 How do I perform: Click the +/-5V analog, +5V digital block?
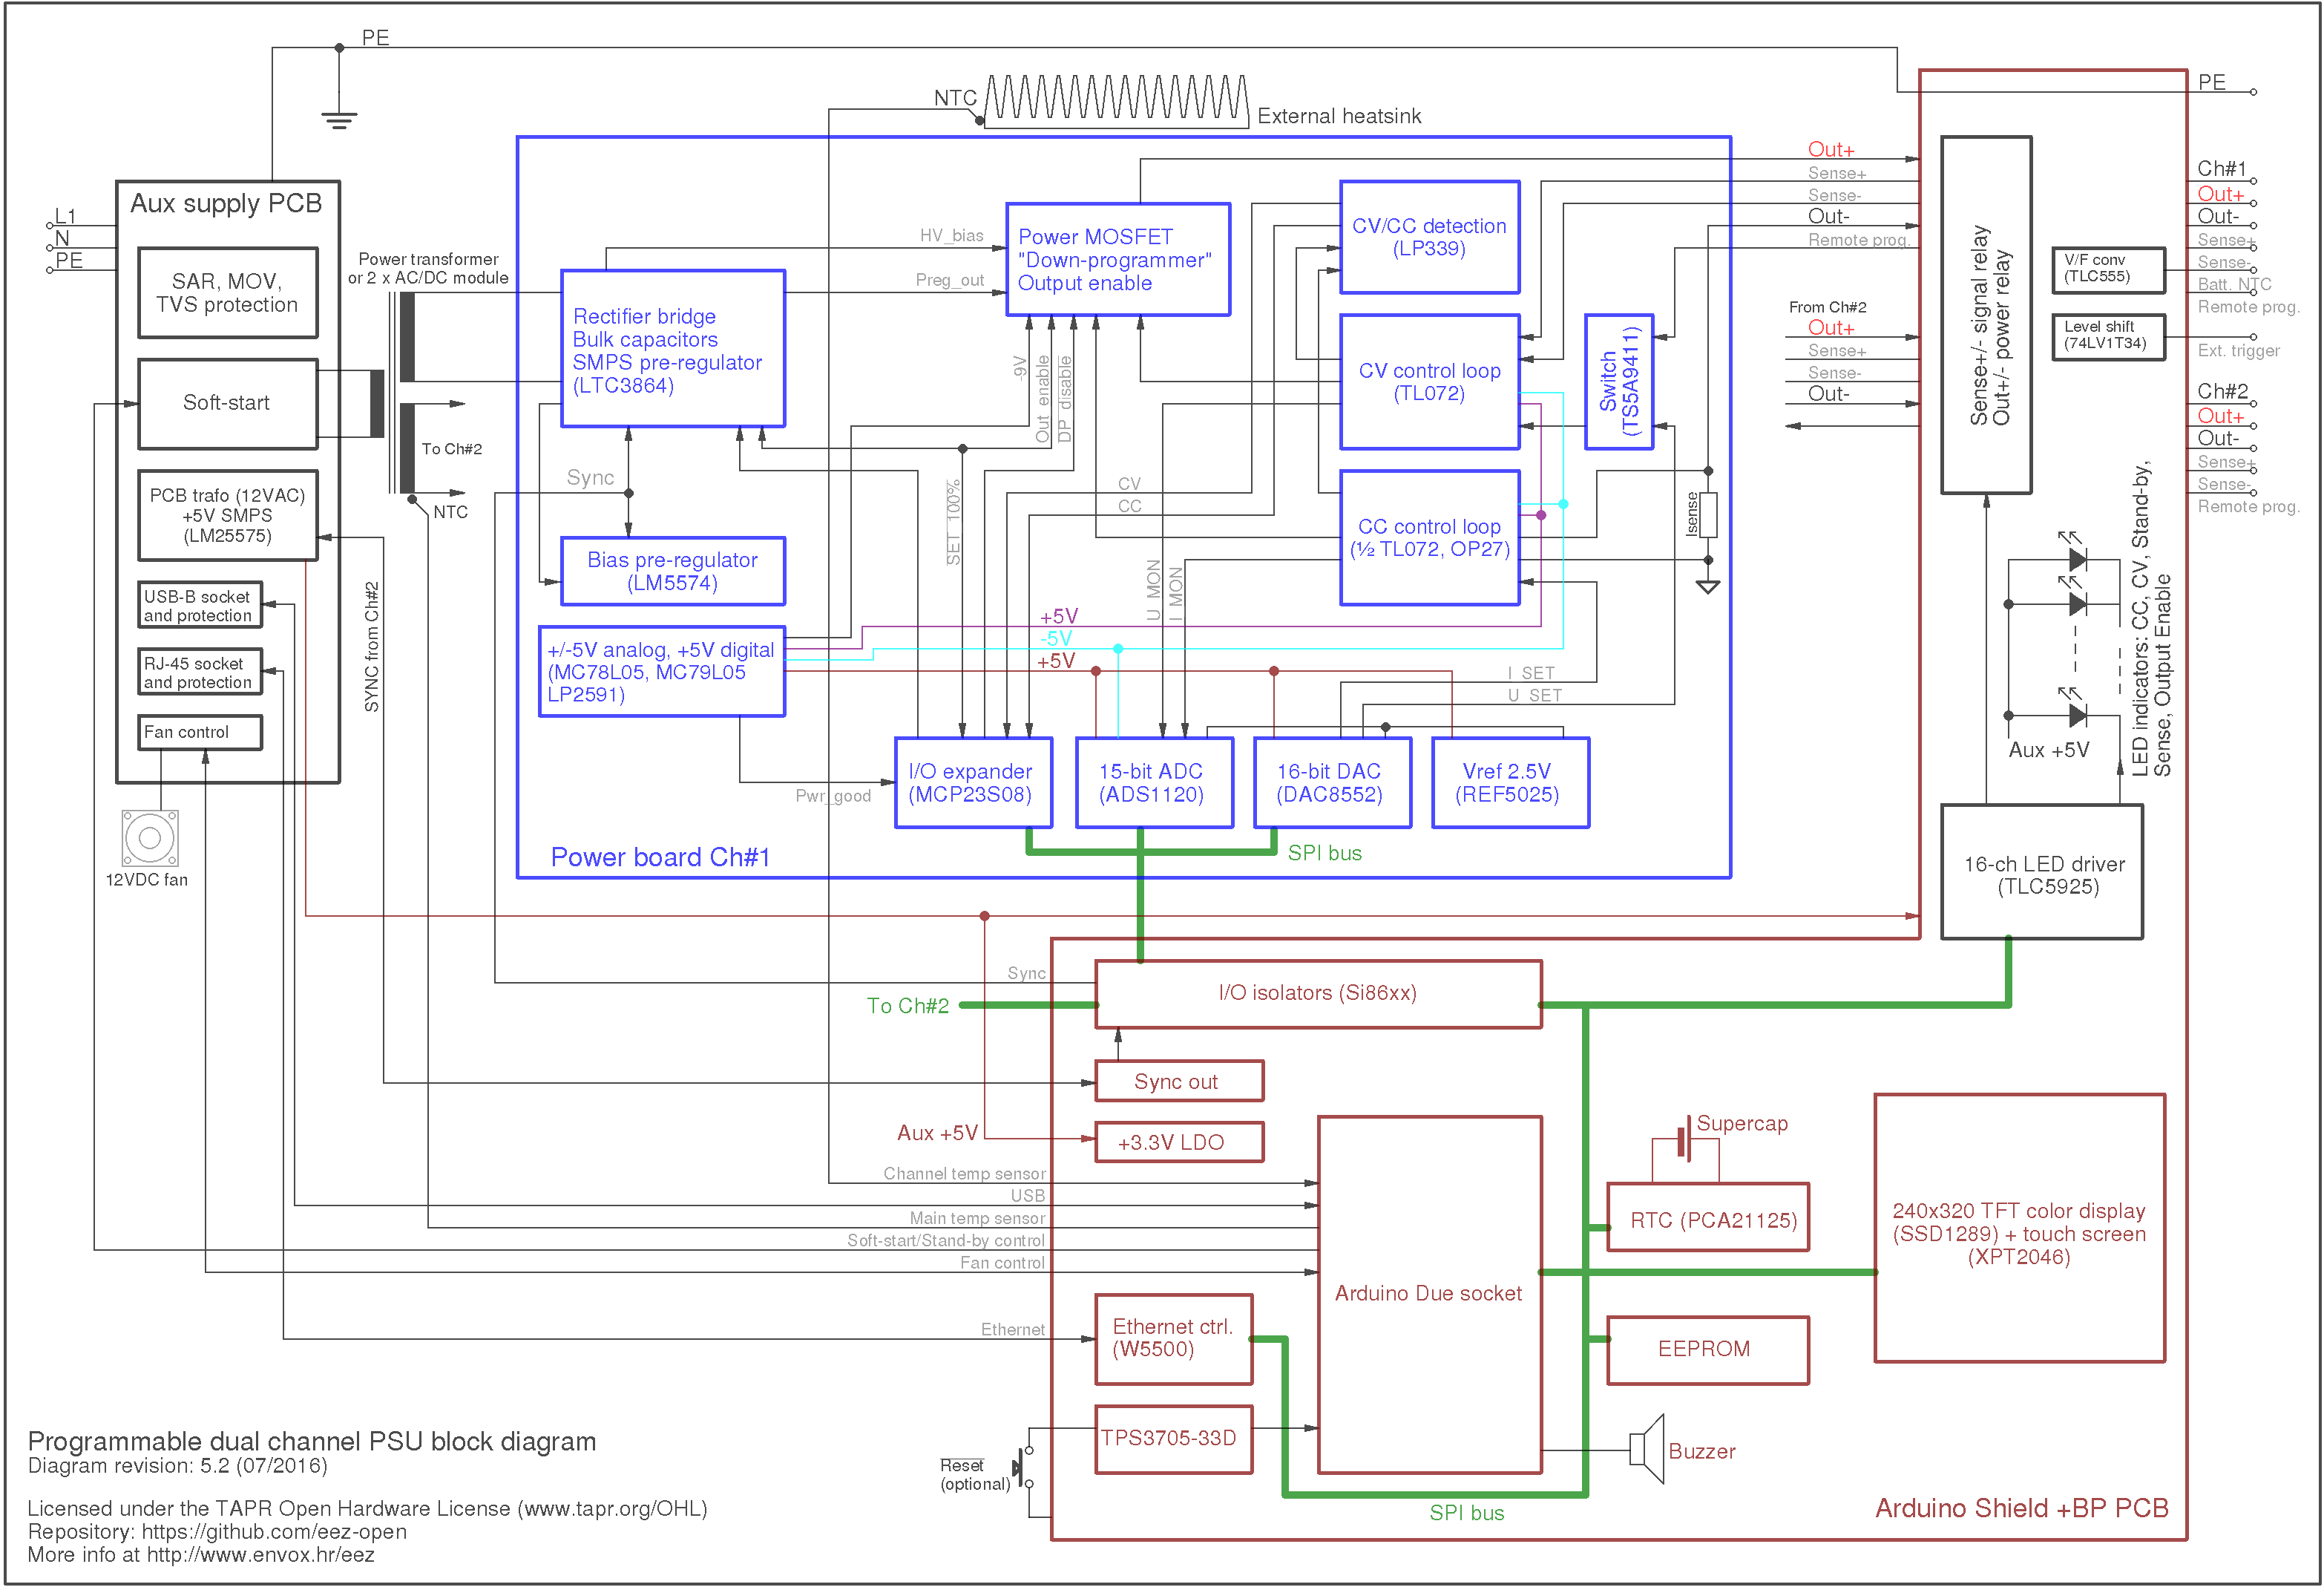click(662, 672)
